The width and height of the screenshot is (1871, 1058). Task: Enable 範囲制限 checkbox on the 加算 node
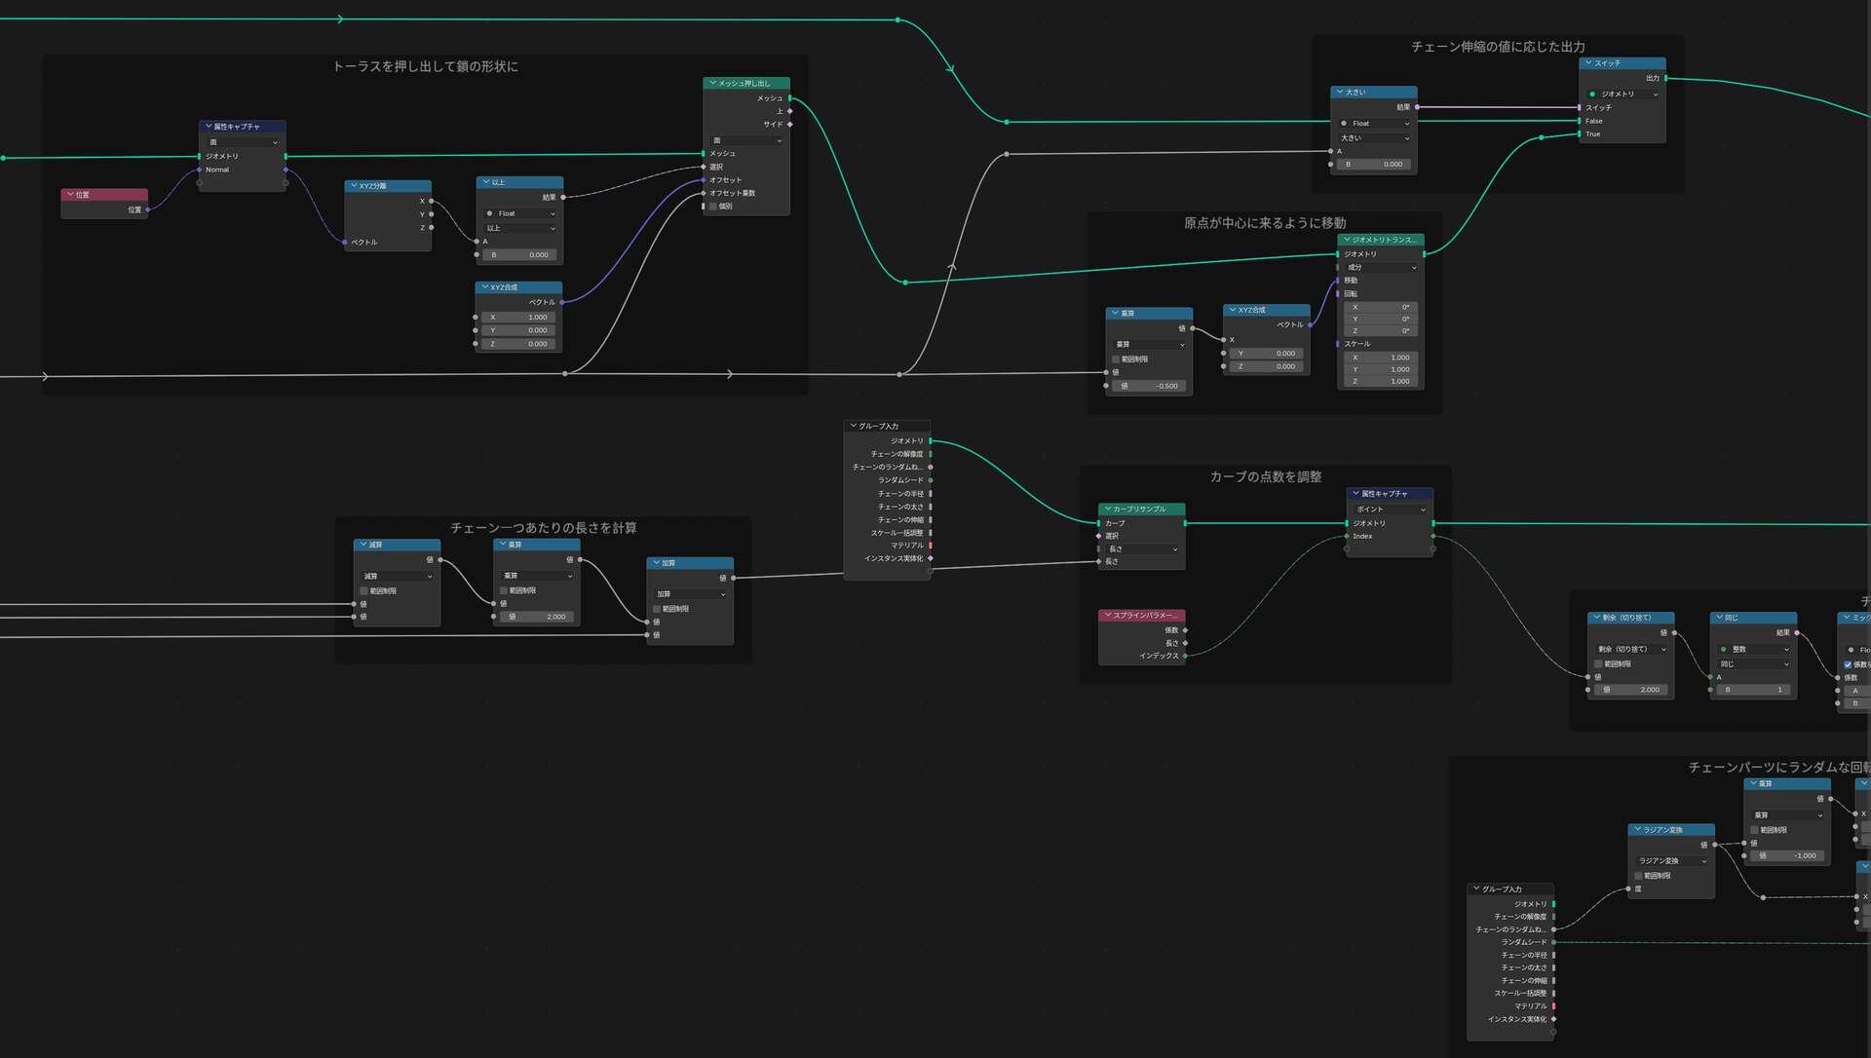click(x=657, y=609)
